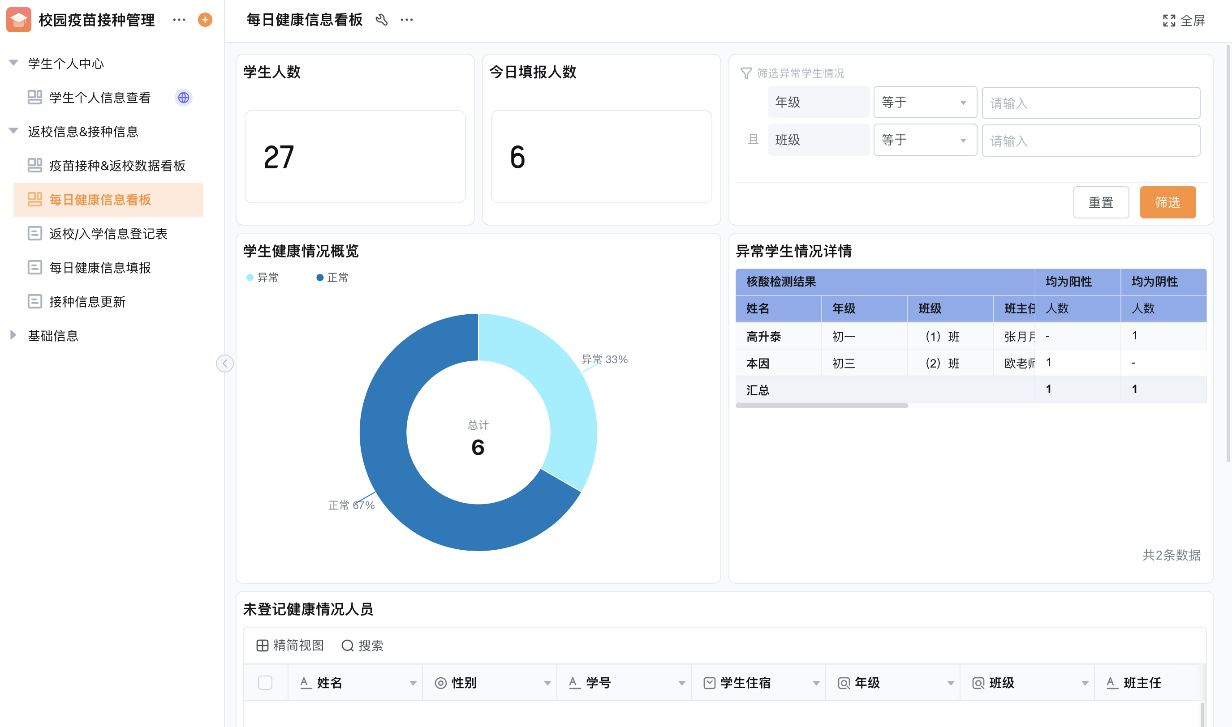Click the 年级 filter value input field

pyautogui.click(x=1091, y=103)
